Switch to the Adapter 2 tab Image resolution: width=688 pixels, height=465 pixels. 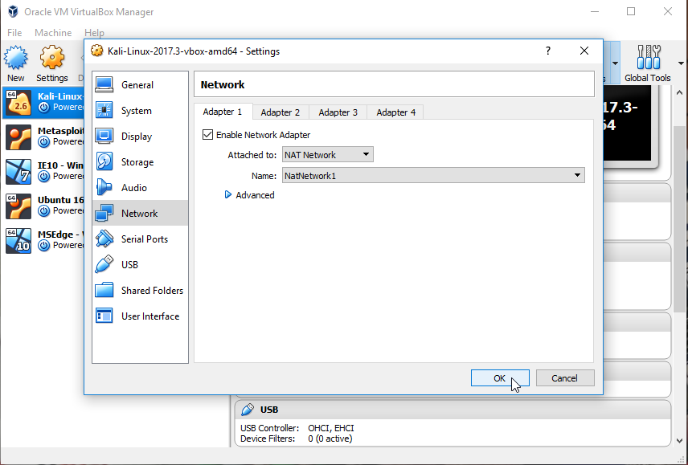pos(280,112)
